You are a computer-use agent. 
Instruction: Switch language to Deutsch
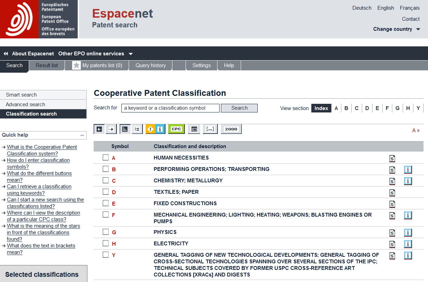pos(362,8)
